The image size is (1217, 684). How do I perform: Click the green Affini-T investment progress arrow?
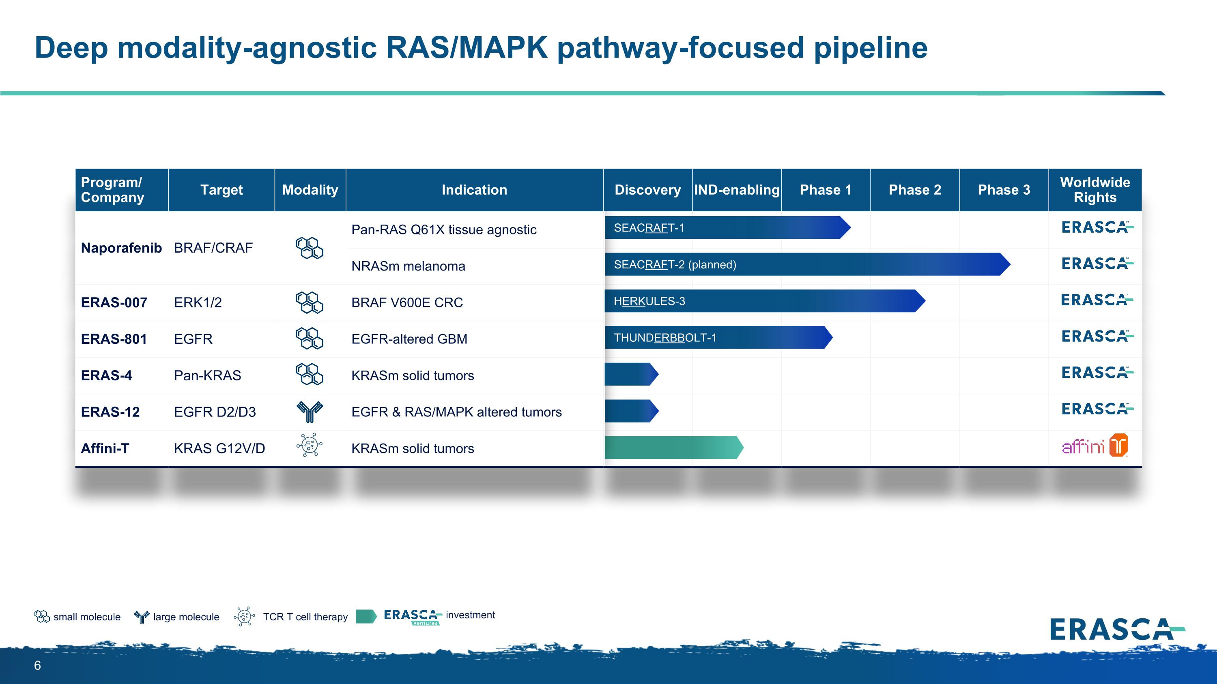pyautogui.click(x=674, y=448)
